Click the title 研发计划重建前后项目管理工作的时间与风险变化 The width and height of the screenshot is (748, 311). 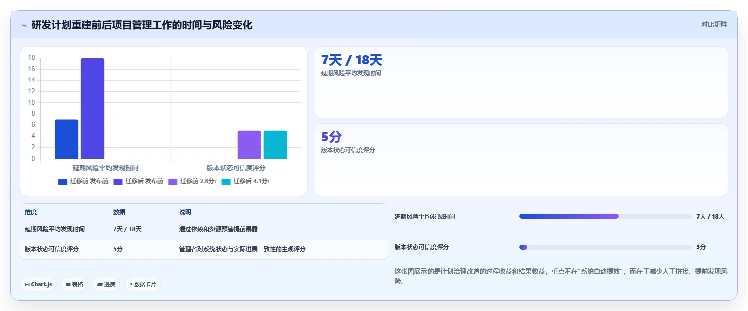pos(142,25)
